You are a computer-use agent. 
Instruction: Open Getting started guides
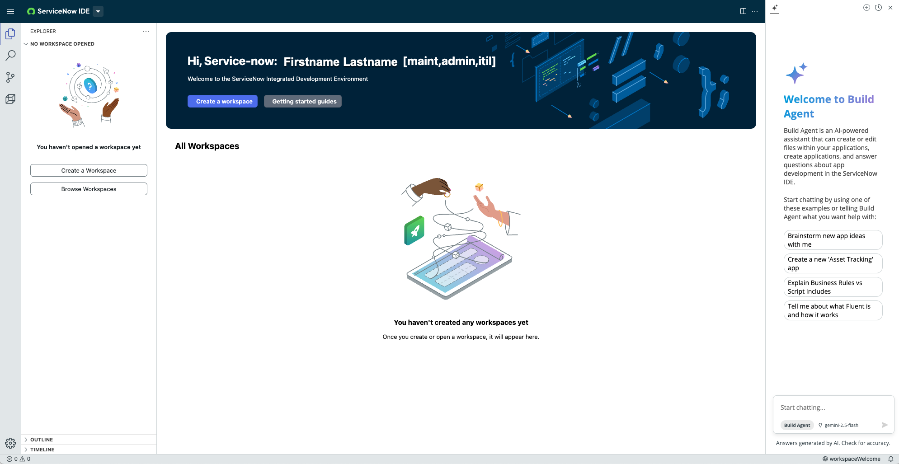coord(303,101)
